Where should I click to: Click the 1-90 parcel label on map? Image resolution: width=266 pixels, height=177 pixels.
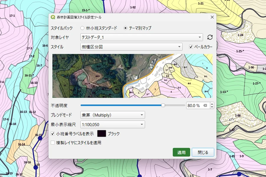[x=251, y=68]
